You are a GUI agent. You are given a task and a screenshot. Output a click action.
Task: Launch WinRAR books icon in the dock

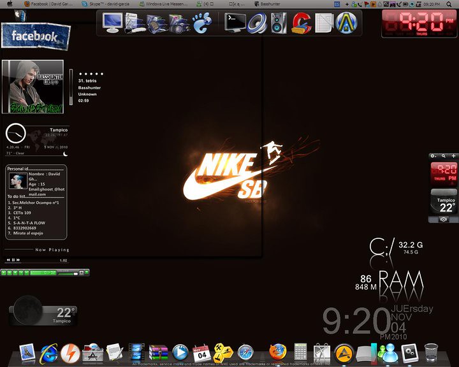[158, 352]
